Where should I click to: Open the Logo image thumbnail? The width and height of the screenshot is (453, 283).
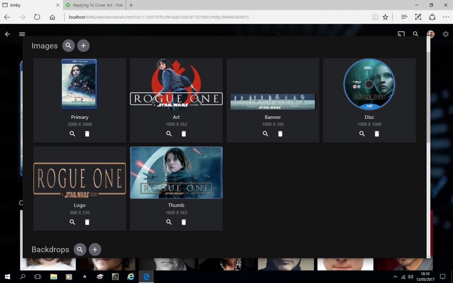pyautogui.click(x=80, y=180)
